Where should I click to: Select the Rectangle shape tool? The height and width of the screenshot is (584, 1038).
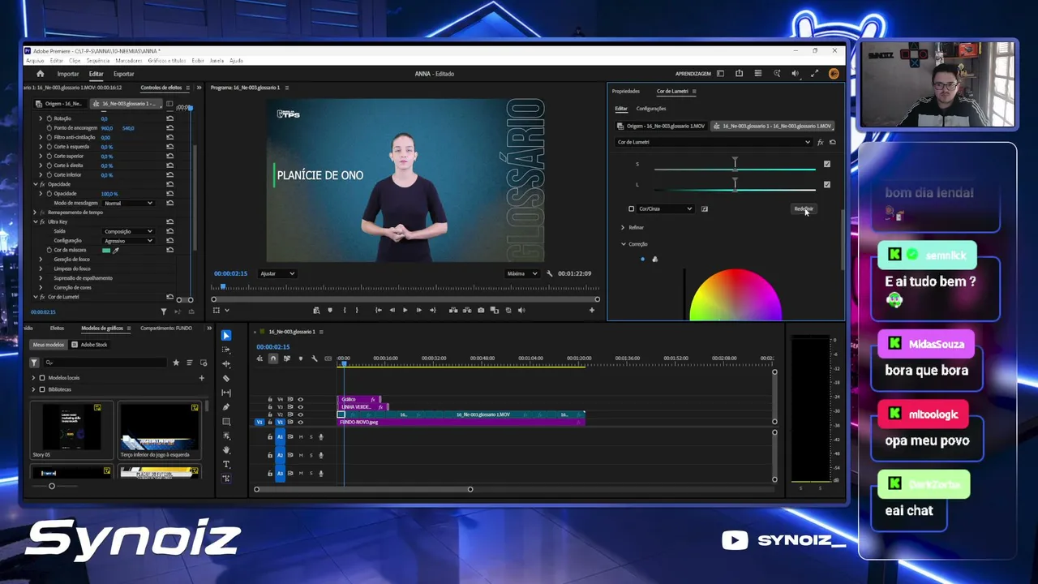(226, 422)
